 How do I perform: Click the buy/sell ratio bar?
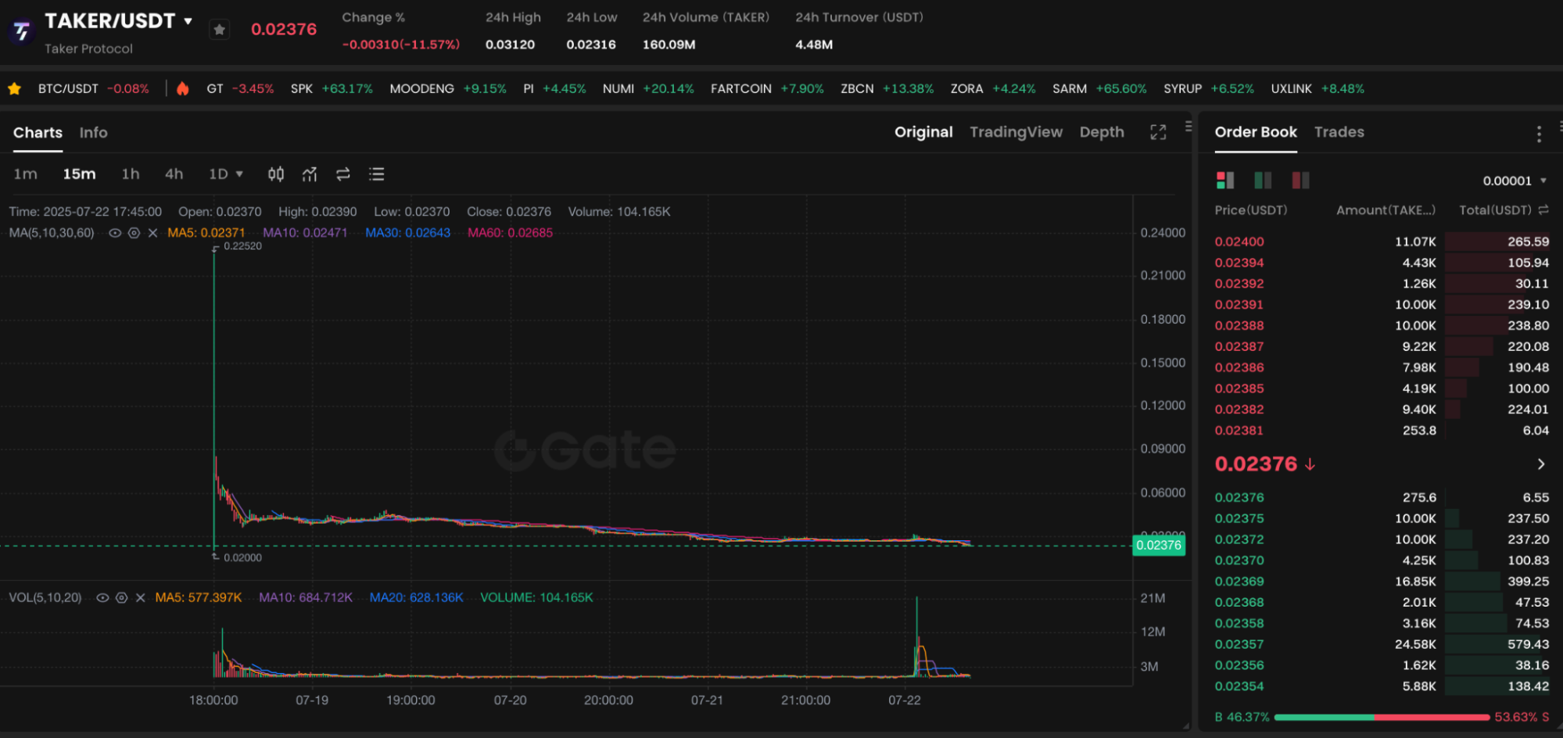click(x=1382, y=717)
